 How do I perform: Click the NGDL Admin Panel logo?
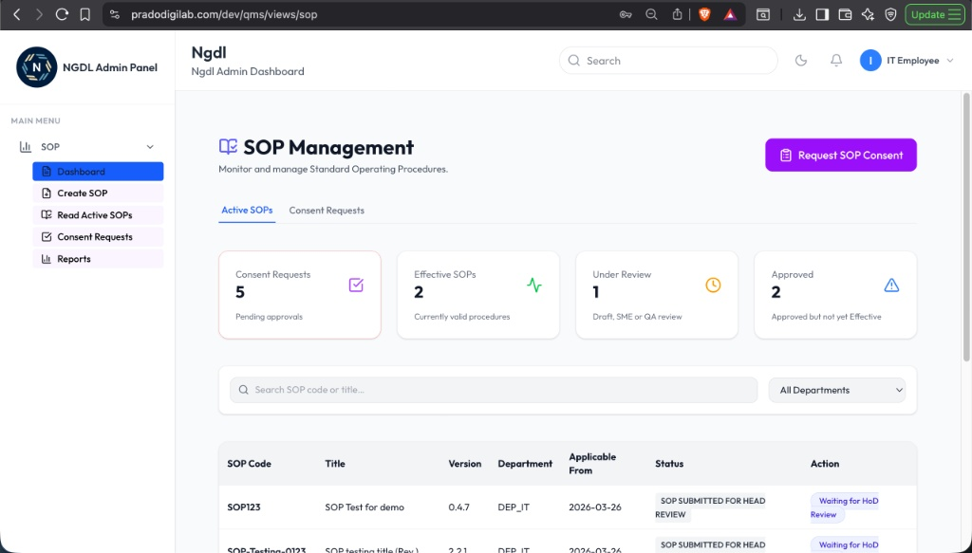(x=36, y=67)
